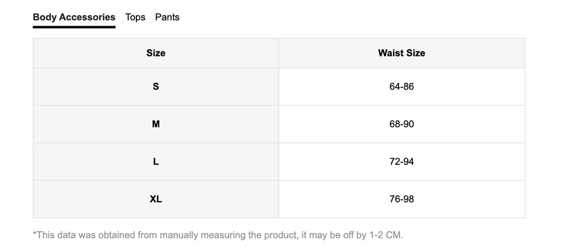Click the 72-94 waist size cell
Image resolution: width=563 pixels, height=249 pixels.
click(401, 162)
